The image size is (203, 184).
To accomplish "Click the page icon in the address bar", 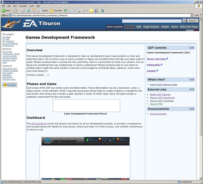I will [10, 15].
